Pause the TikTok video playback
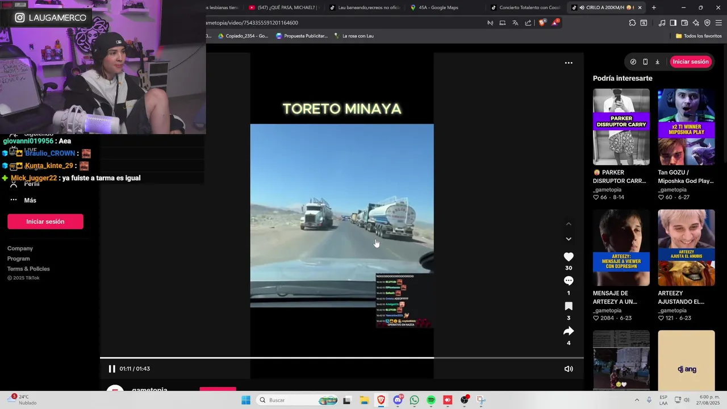The height and width of the screenshot is (409, 727). pos(112,369)
